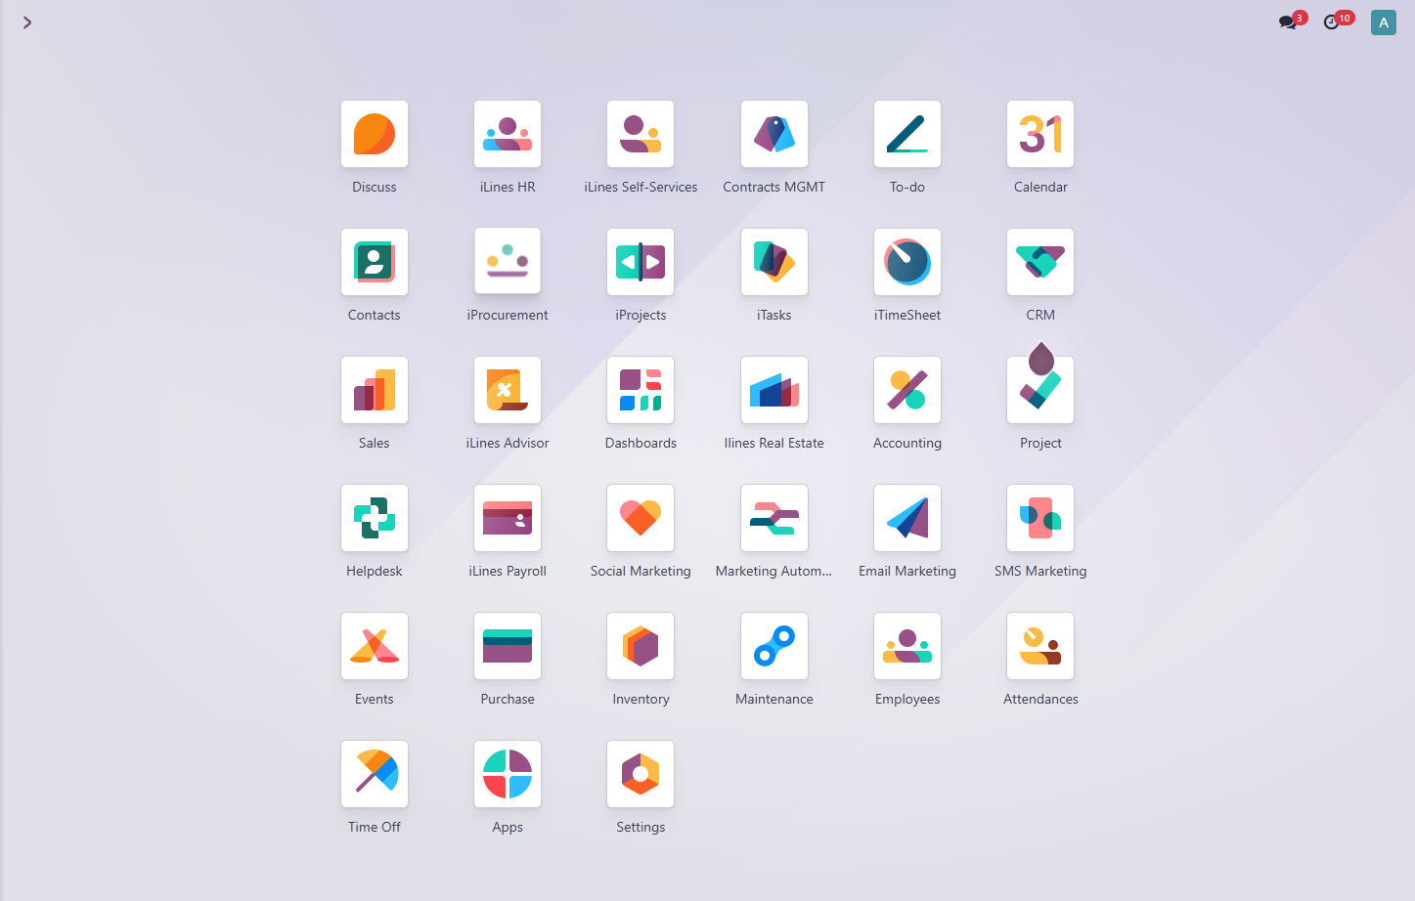
Task: Launch the Employees app
Action: [907, 646]
